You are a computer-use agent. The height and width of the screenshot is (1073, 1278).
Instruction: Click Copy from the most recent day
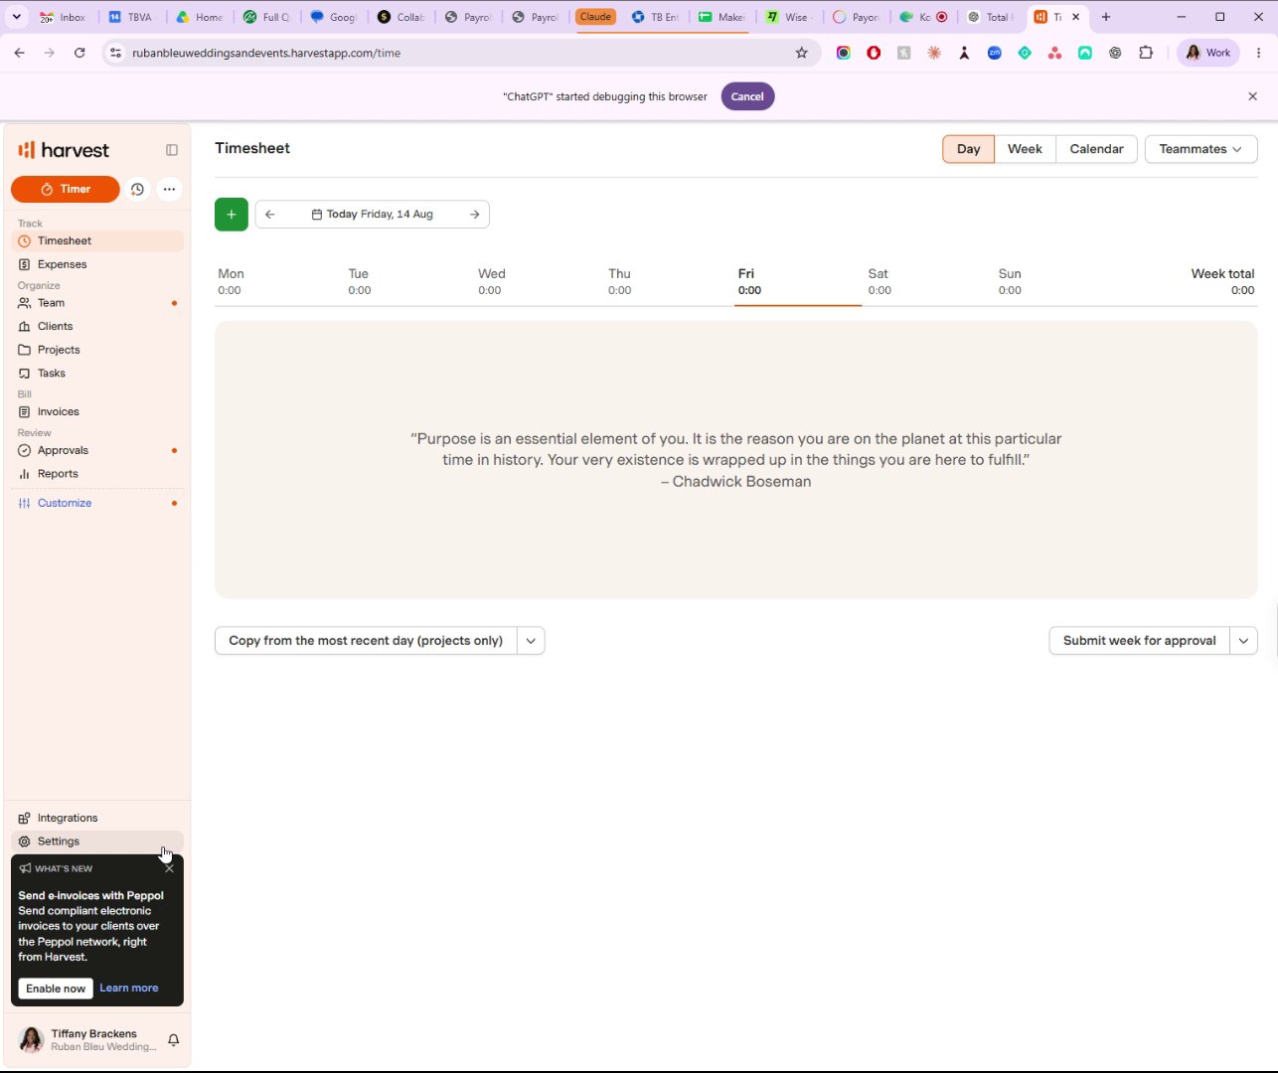366,641
